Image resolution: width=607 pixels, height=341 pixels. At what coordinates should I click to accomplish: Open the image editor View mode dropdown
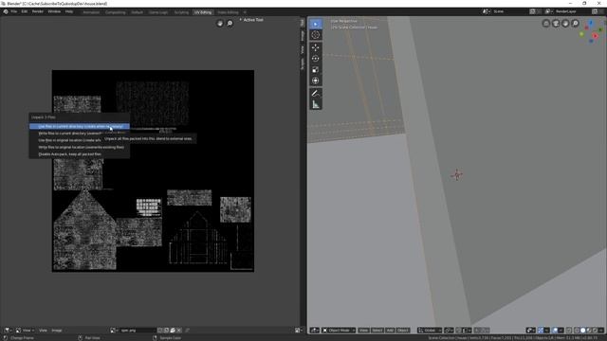[26, 331]
